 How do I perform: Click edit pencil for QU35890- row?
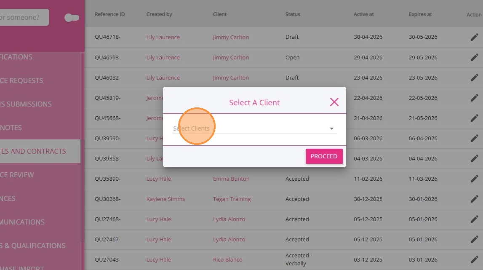pos(475,179)
